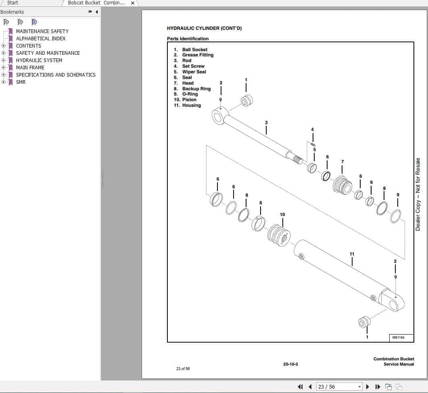Jump to the last page of the document

(377, 386)
